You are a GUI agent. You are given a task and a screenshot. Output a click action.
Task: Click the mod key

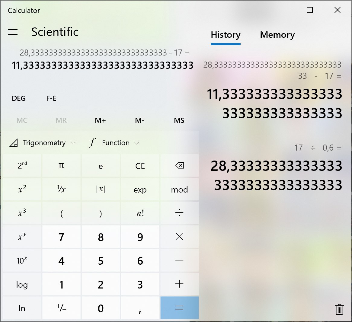pyautogui.click(x=179, y=190)
